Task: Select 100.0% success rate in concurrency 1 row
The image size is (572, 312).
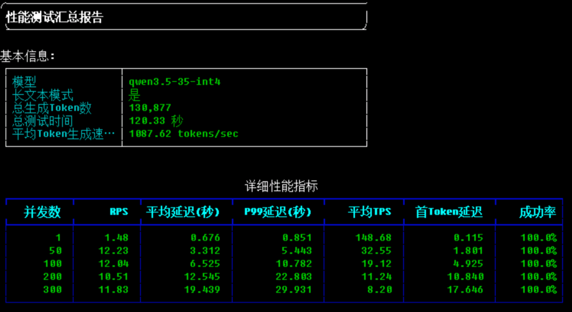Action: 539,238
